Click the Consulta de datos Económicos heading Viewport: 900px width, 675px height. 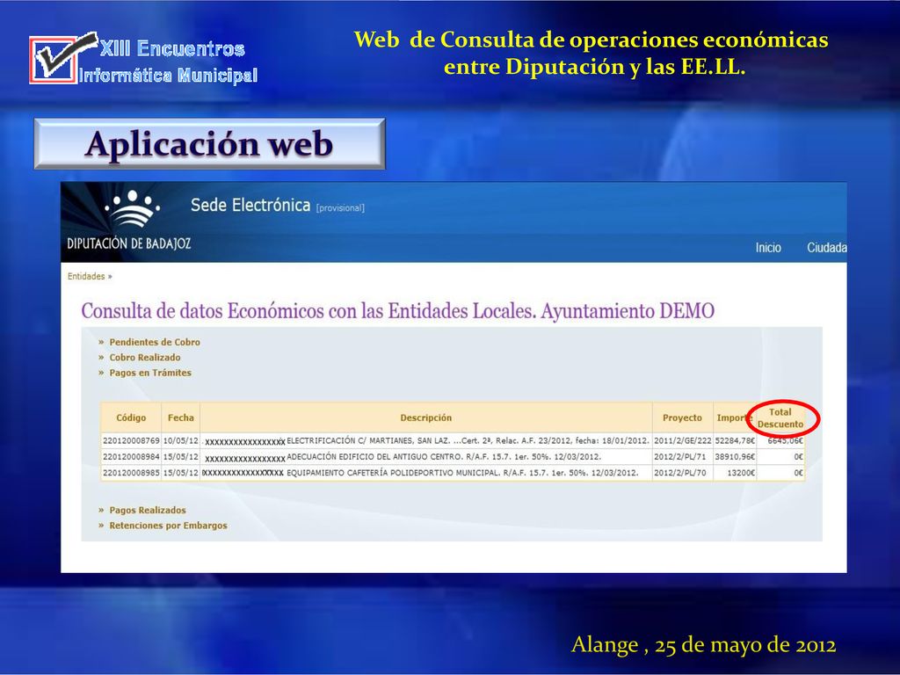pyautogui.click(x=398, y=311)
